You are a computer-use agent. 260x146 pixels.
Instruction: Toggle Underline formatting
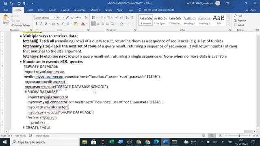[x=45, y=24]
